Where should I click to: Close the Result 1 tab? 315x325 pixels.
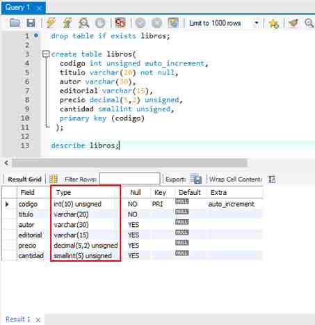point(38,320)
